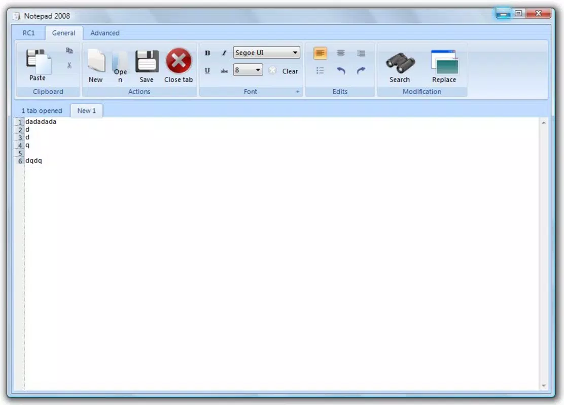Redo the last edit

[x=361, y=70]
